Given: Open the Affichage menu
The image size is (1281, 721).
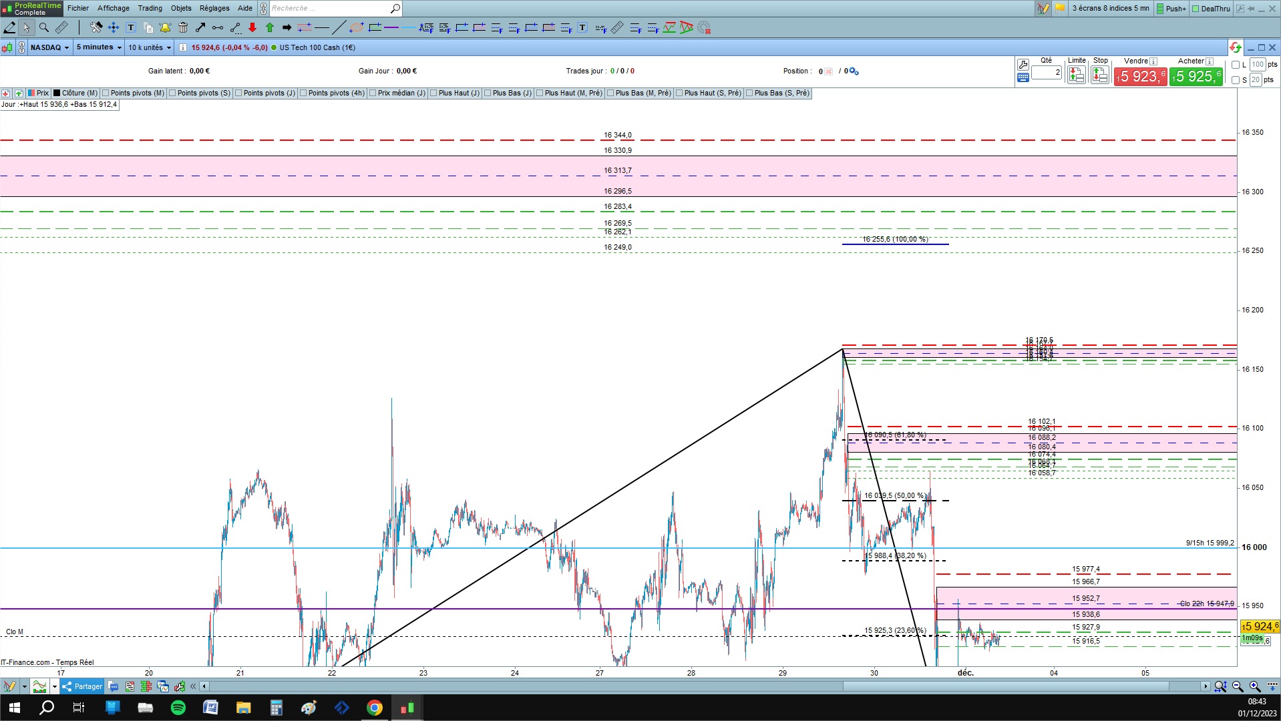Looking at the screenshot, I should click(114, 8).
